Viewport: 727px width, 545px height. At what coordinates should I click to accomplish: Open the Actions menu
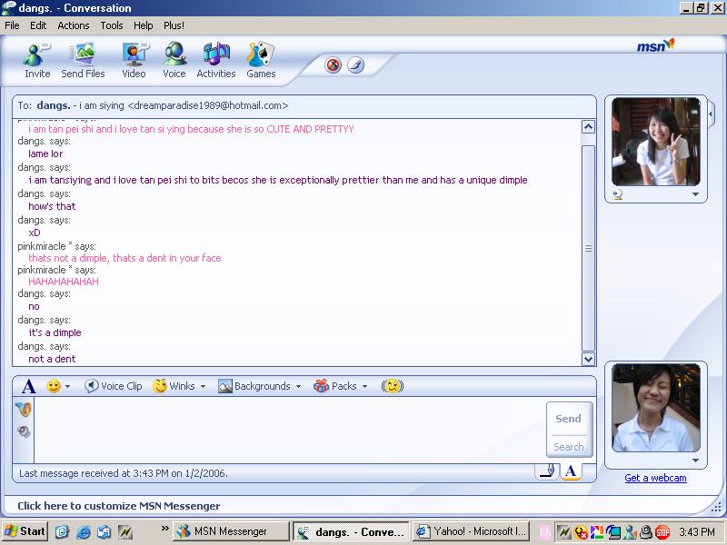pyautogui.click(x=74, y=25)
